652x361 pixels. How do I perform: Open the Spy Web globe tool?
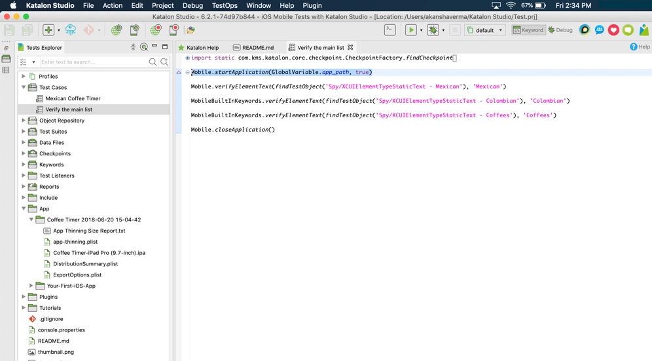pos(117,30)
